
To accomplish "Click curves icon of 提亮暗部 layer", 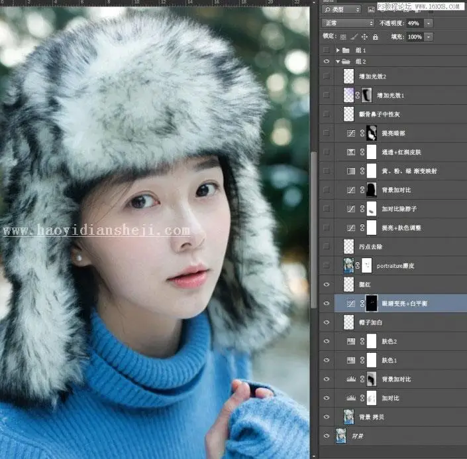I will (351, 133).
